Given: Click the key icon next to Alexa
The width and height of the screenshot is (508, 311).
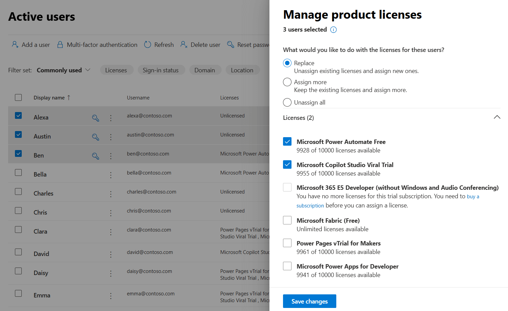Looking at the screenshot, I should point(95,118).
